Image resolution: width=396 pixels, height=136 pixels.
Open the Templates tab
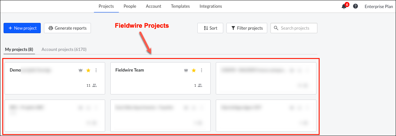click(x=180, y=6)
